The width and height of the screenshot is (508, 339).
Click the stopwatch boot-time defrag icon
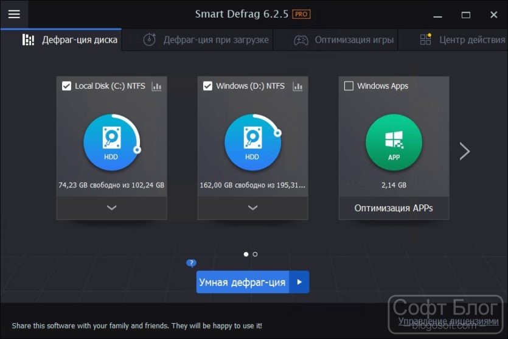(x=149, y=40)
